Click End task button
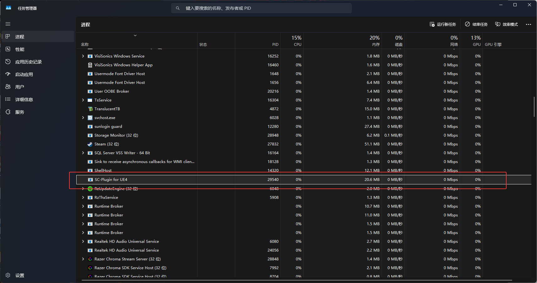 (x=476, y=24)
